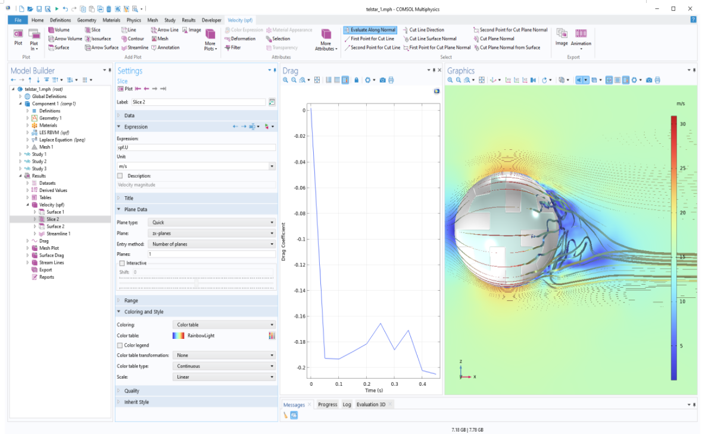Open the Animation export option
The width and height of the screenshot is (708, 434).
click(581, 38)
